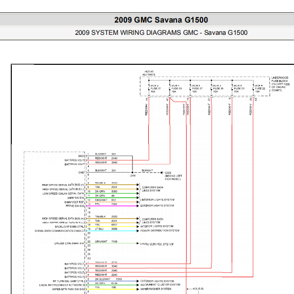Screen dimensions: 294x294
Task: Click the dashed 'BLK/WHT' label near G302
Action: [x=147, y=170]
